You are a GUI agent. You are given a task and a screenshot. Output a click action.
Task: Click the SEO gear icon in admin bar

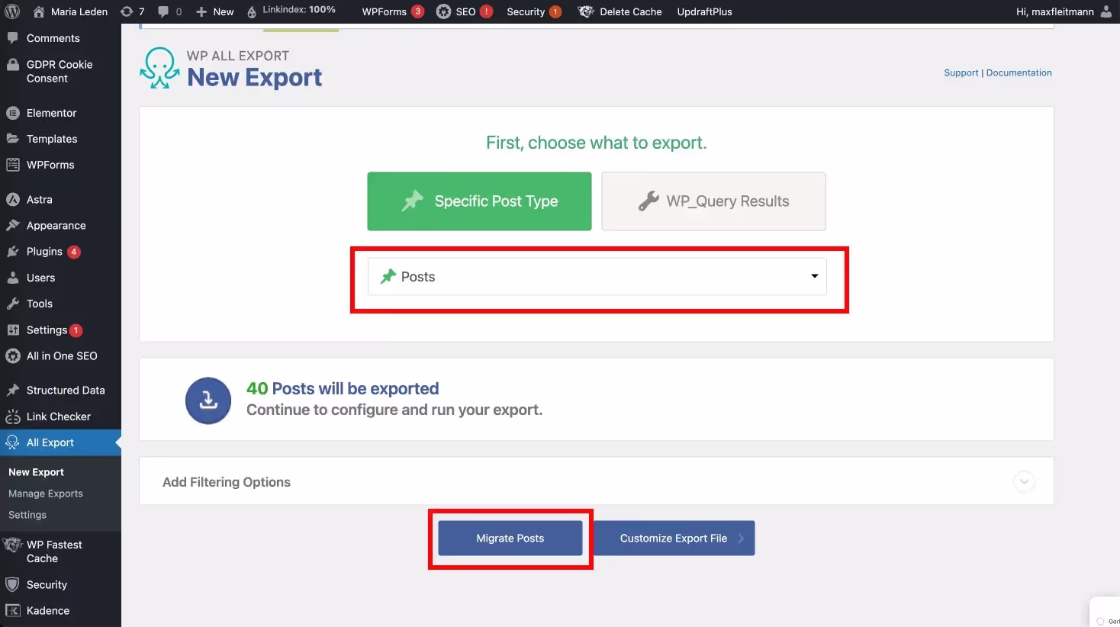[x=443, y=11]
